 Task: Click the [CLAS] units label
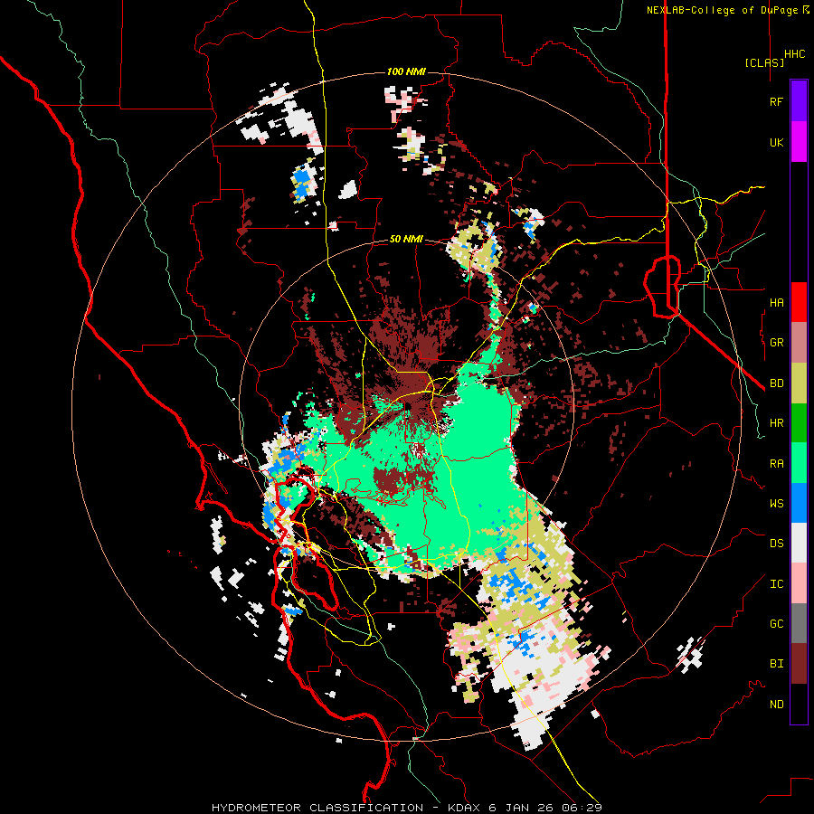(764, 62)
